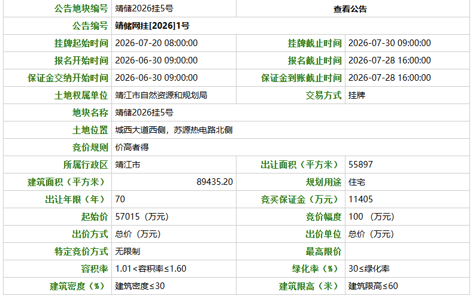Select transfer area value 55897
The image size is (473, 295).
click(360, 165)
